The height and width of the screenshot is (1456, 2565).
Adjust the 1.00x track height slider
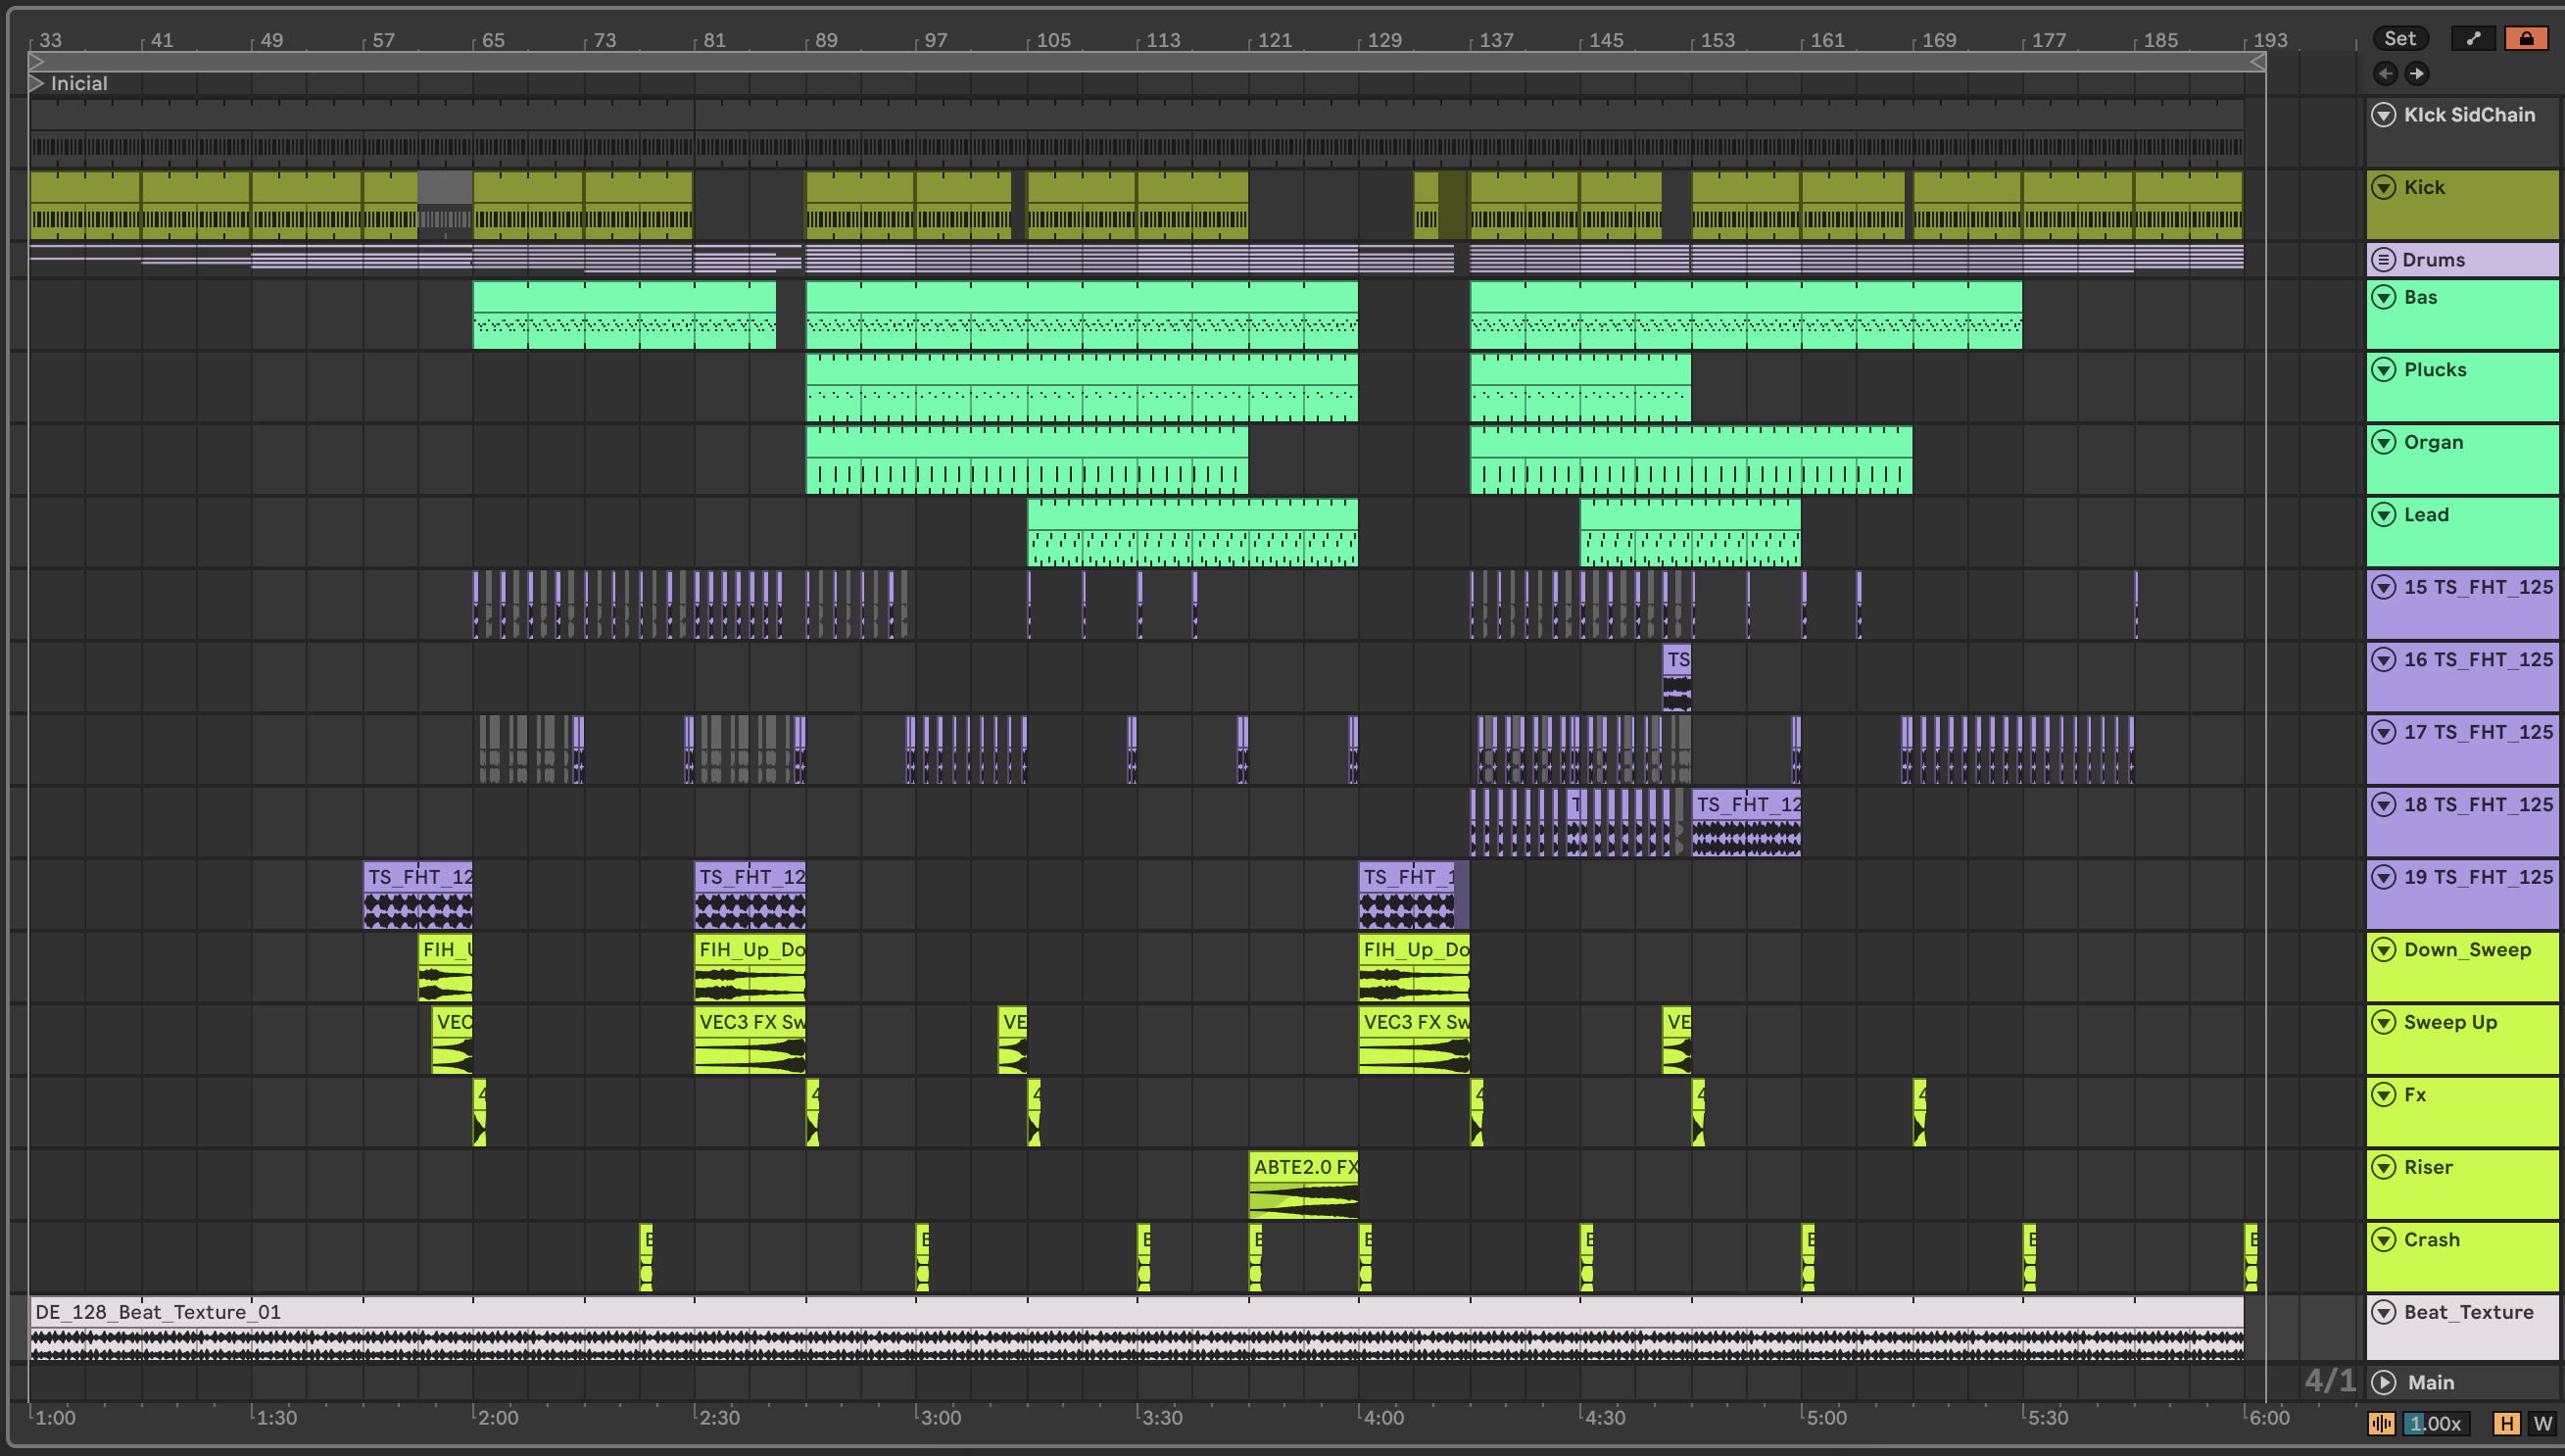[2435, 1423]
